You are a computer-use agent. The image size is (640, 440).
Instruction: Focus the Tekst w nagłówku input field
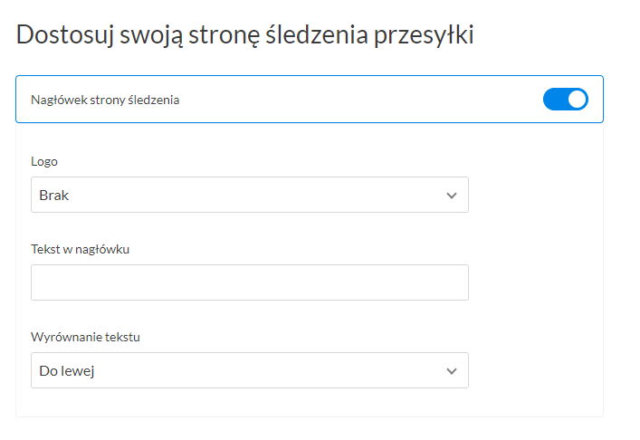click(x=249, y=282)
